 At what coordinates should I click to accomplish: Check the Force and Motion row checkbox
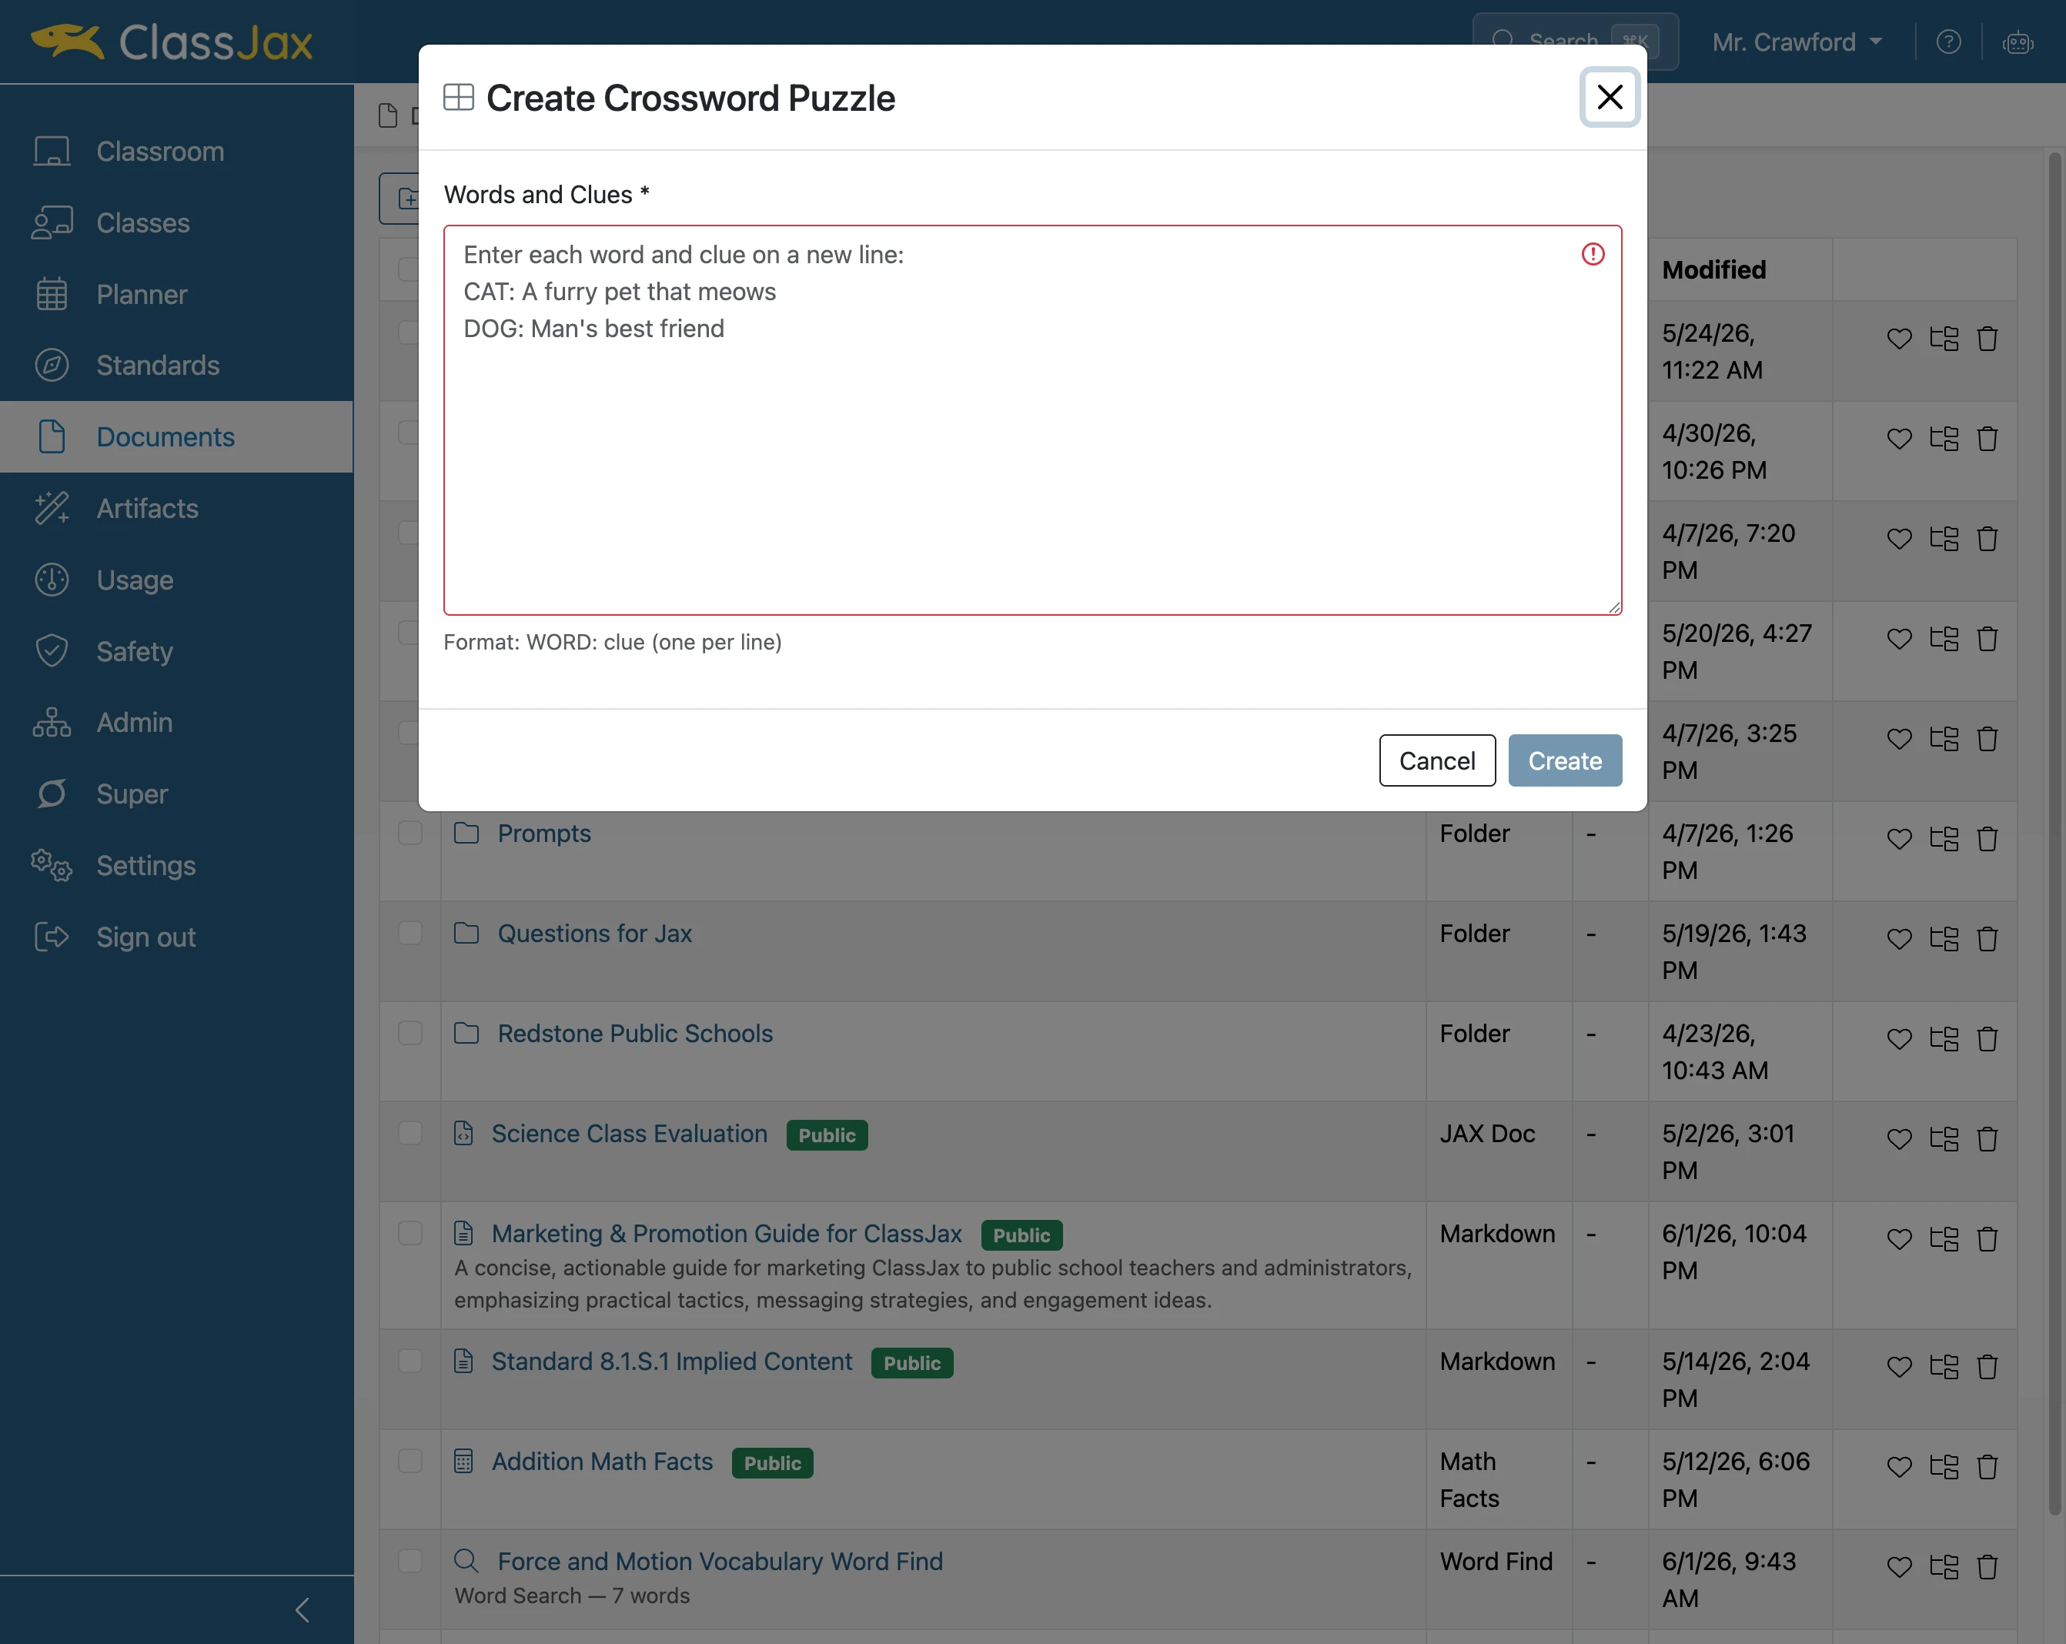[410, 1561]
